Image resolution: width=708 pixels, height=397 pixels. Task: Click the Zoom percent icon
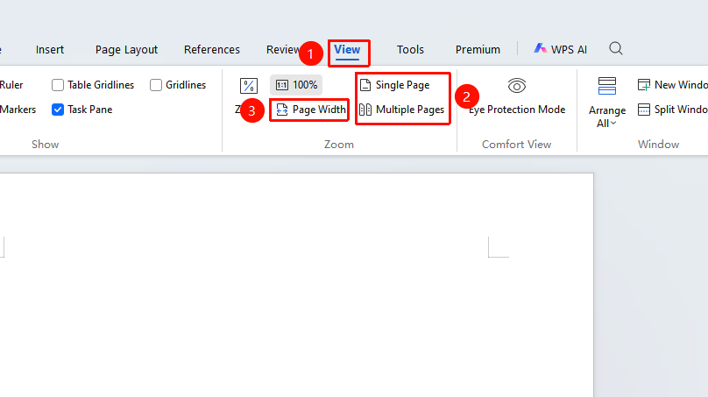click(x=248, y=85)
